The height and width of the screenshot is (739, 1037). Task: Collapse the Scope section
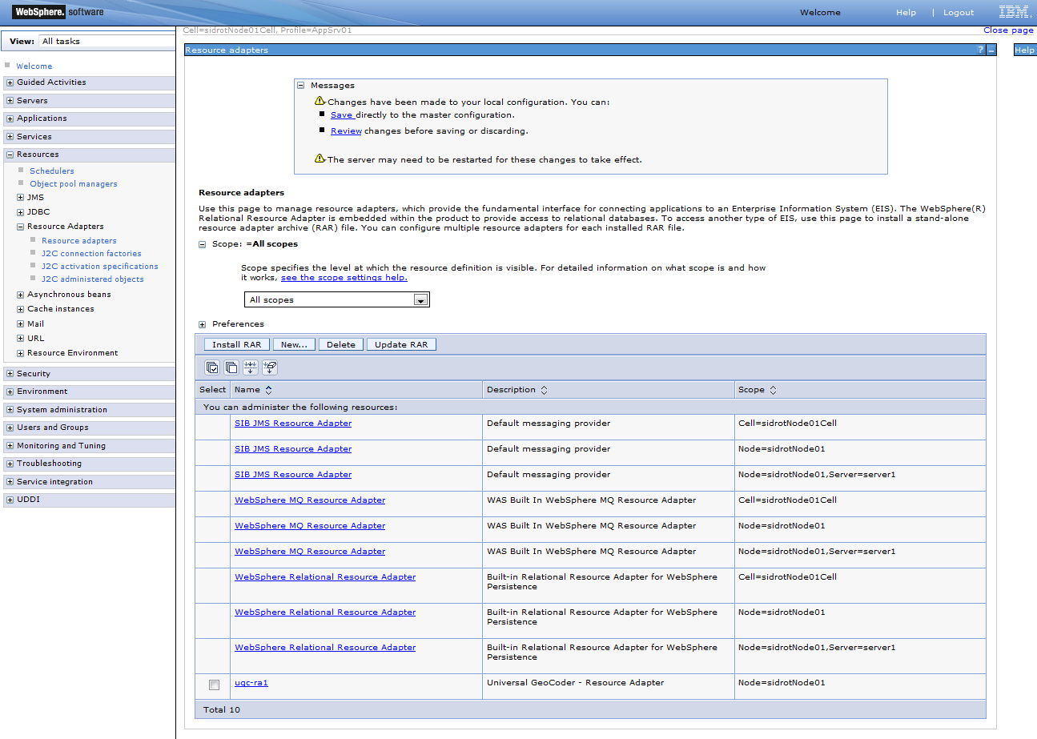point(203,244)
